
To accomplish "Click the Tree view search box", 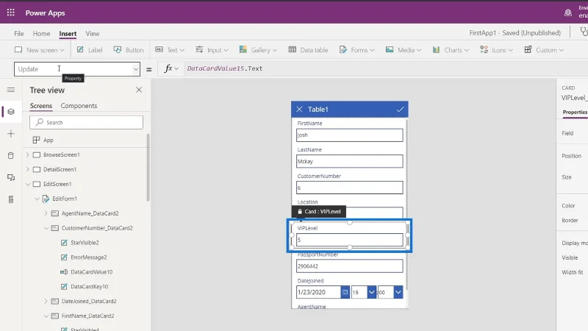I will [86, 122].
